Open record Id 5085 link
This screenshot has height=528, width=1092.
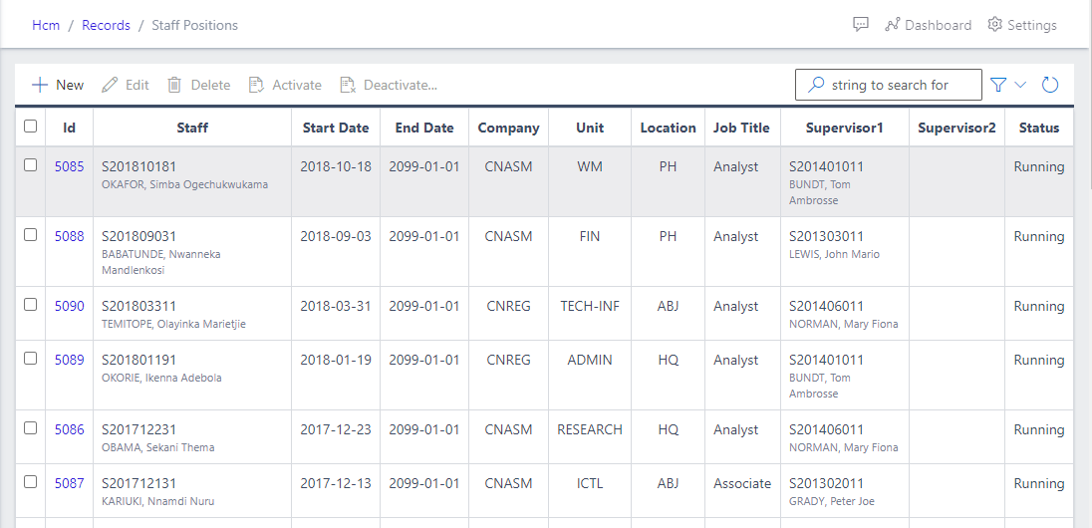click(x=70, y=166)
